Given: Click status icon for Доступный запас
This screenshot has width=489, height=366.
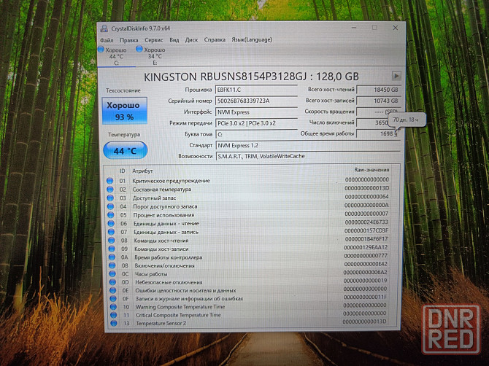Looking at the screenshot, I should tap(110, 198).
